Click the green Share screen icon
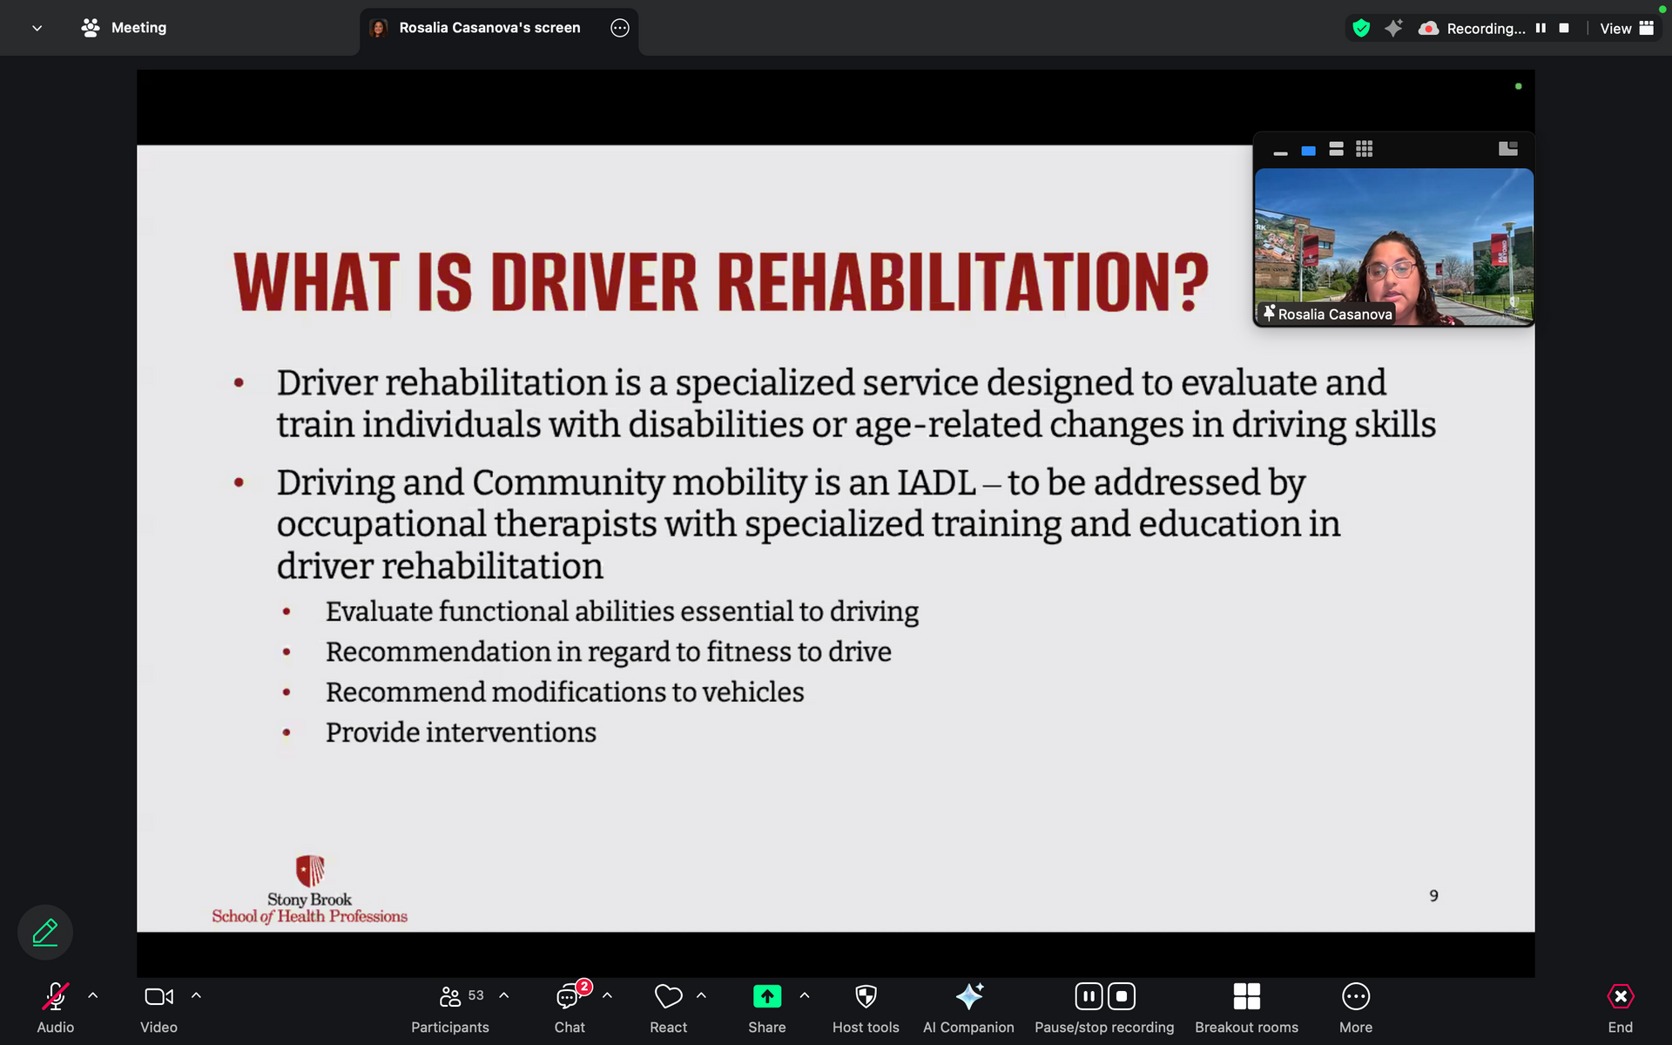 tap(766, 996)
